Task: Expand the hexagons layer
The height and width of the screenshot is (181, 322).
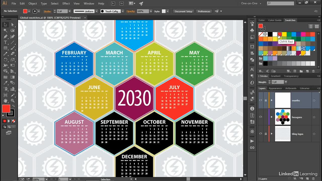Action: (271, 117)
